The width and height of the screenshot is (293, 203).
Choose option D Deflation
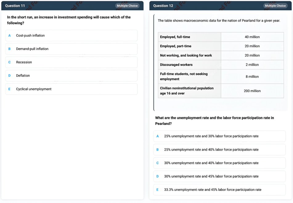coord(71,76)
